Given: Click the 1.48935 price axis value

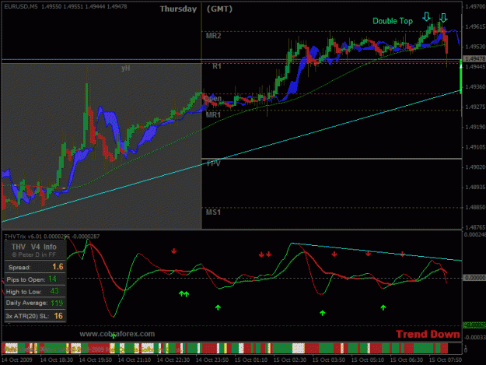Looking at the screenshot, I should pyautogui.click(x=475, y=188).
